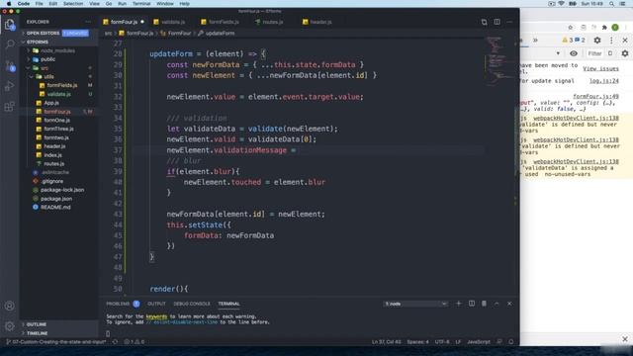Open the Output panel tab

click(x=156, y=304)
